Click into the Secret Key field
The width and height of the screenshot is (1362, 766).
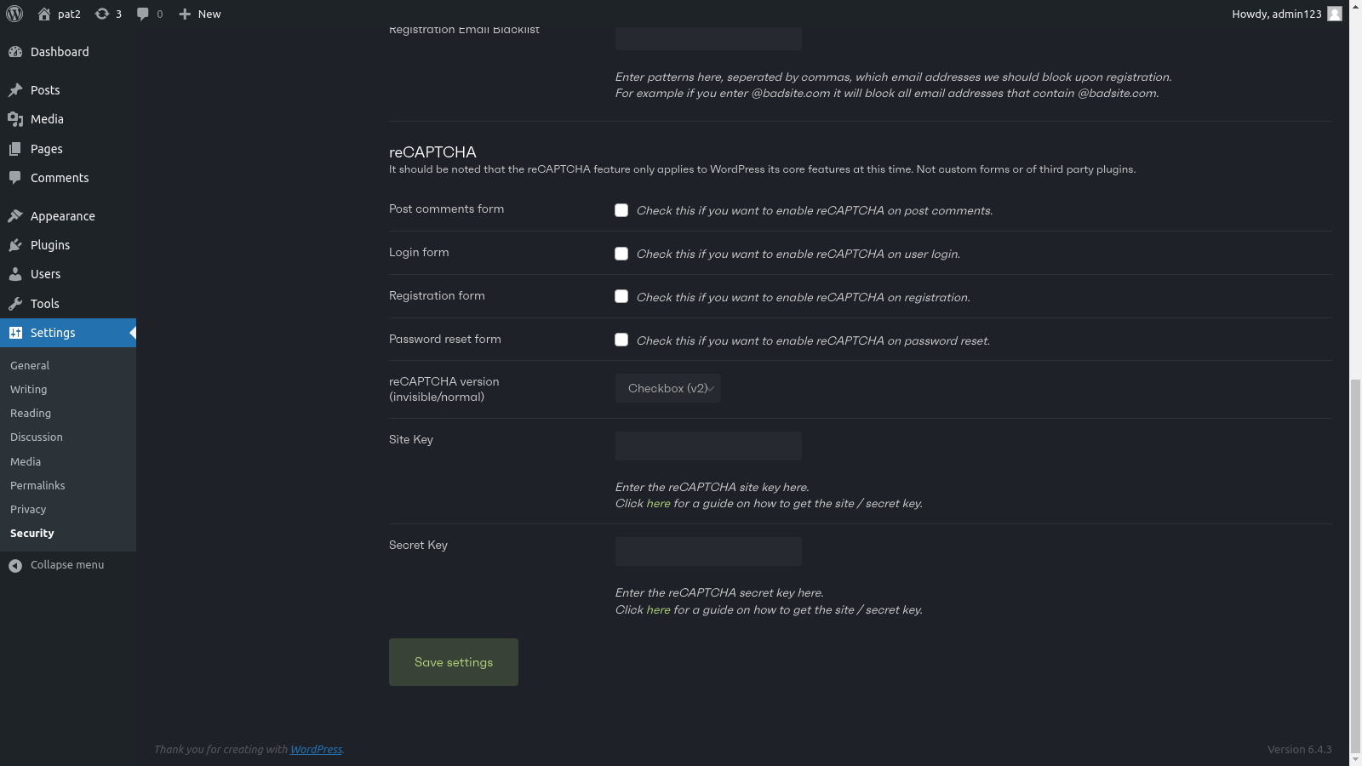pyautogui.click(x=708, y=552)
